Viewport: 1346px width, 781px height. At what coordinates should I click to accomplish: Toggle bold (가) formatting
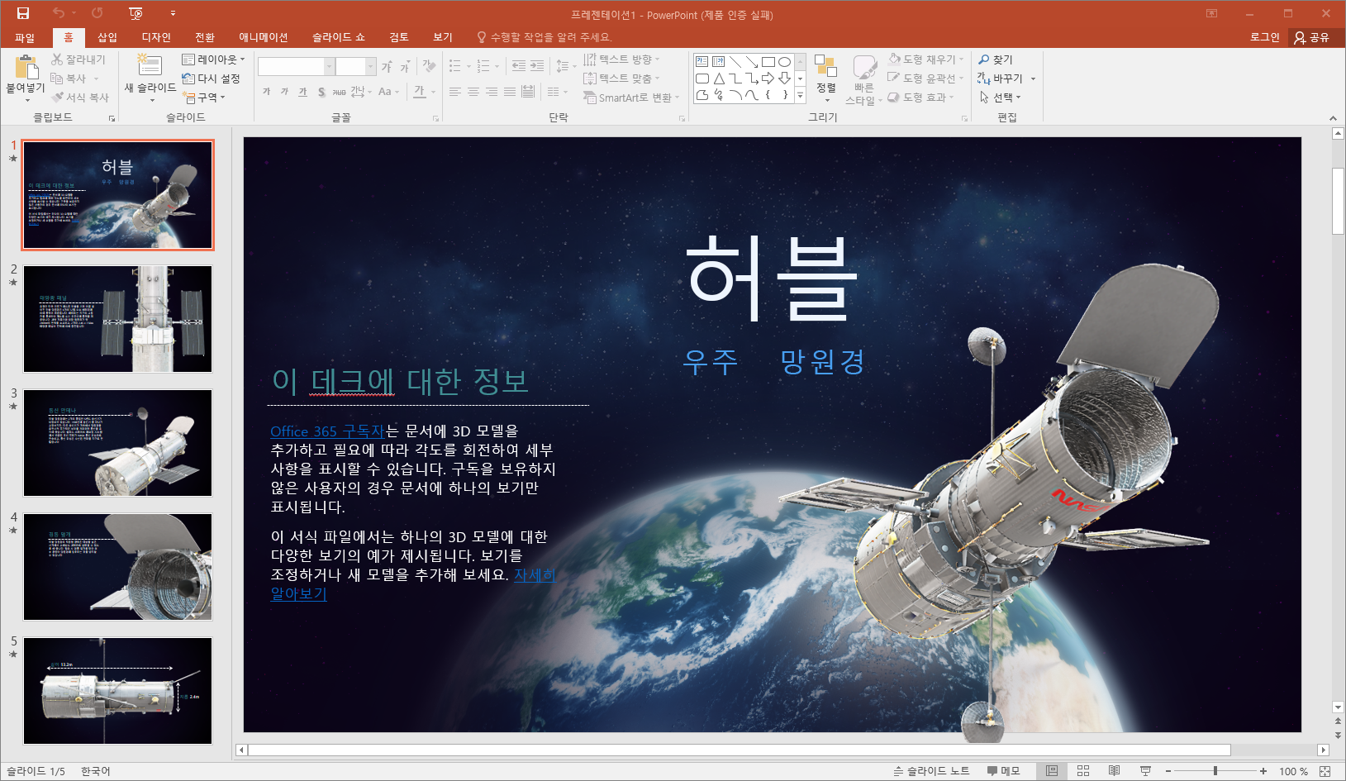pos(267,92)
